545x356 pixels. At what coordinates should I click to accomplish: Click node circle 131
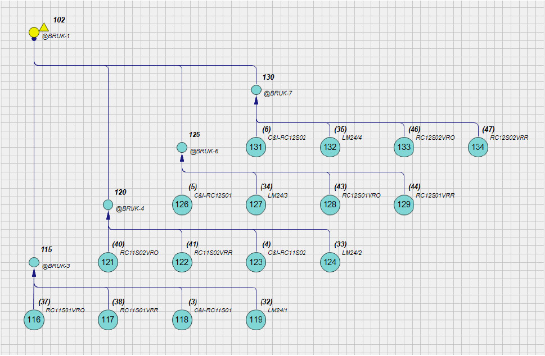click(x=256, y=147)
